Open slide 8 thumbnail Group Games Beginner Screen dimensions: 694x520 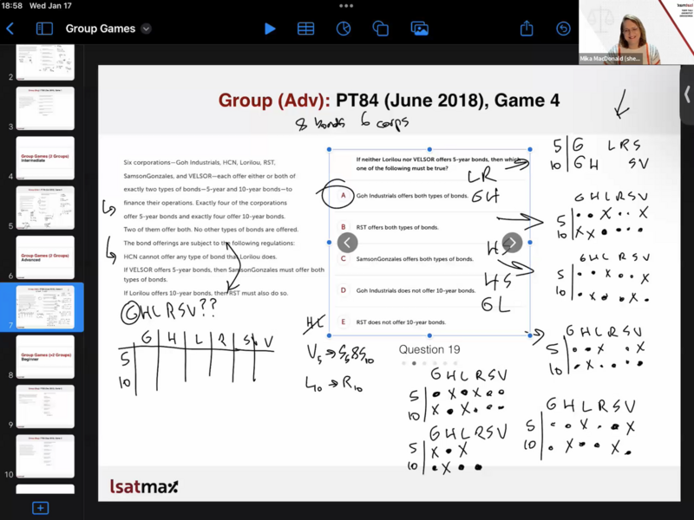pos(45,357)
